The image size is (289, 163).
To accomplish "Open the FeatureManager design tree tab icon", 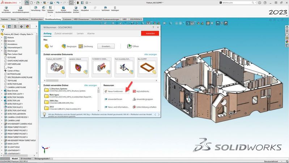I will pyautogui.click(x=3, y=26).
